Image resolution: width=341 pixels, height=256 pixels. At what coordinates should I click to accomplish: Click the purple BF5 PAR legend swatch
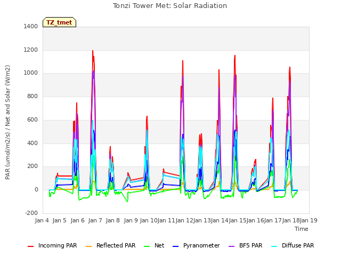pyautogui.click(x=232, y=246)
